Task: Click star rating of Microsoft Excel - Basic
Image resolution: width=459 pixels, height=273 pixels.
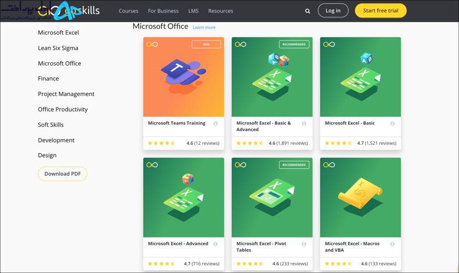Action: tap(338, 143)
